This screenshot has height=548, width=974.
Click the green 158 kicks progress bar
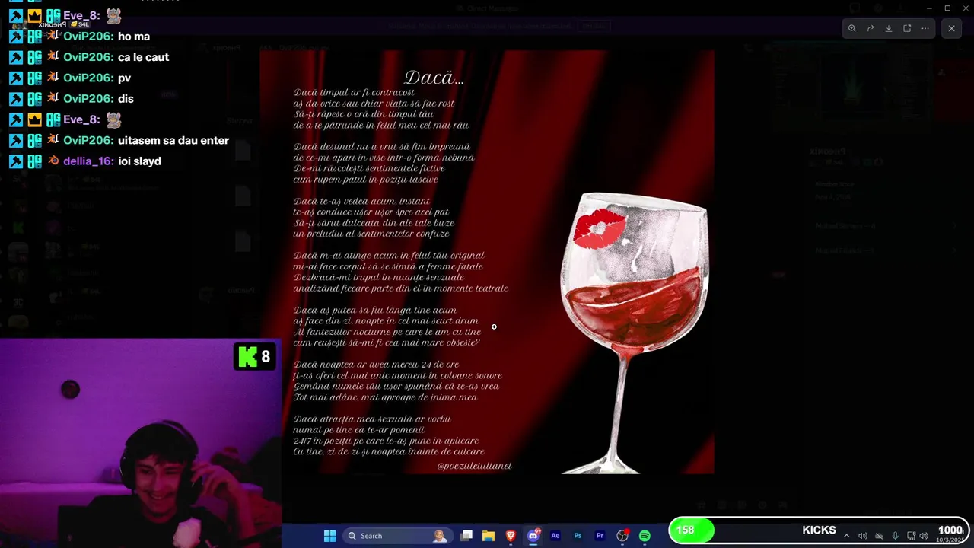(x=692, y=530)
